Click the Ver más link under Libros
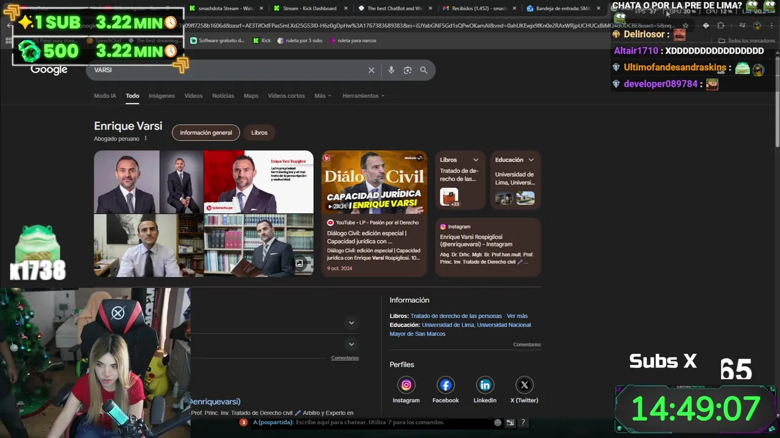Screen dimensions: 780x438 517,316
